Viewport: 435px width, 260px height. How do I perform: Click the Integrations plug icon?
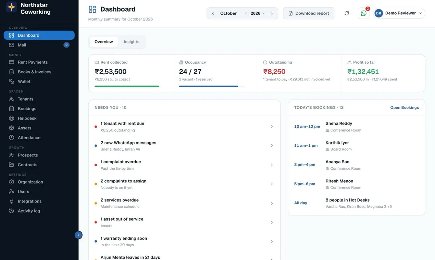pyautogui.click(x=12, y=201)
